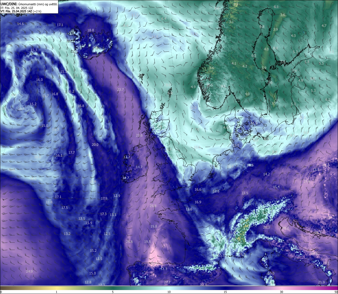The image size is (338, 294).
Task: Click the 4.7 value in the upper right
Action: tap(324, 26)
